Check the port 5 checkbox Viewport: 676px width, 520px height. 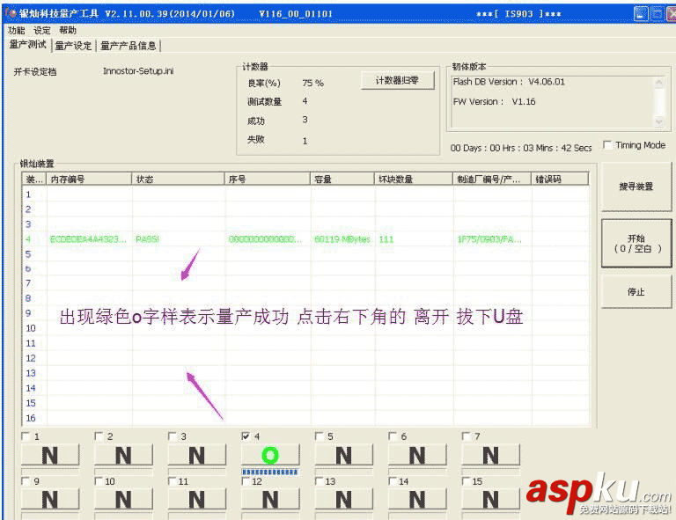[319, 436]
